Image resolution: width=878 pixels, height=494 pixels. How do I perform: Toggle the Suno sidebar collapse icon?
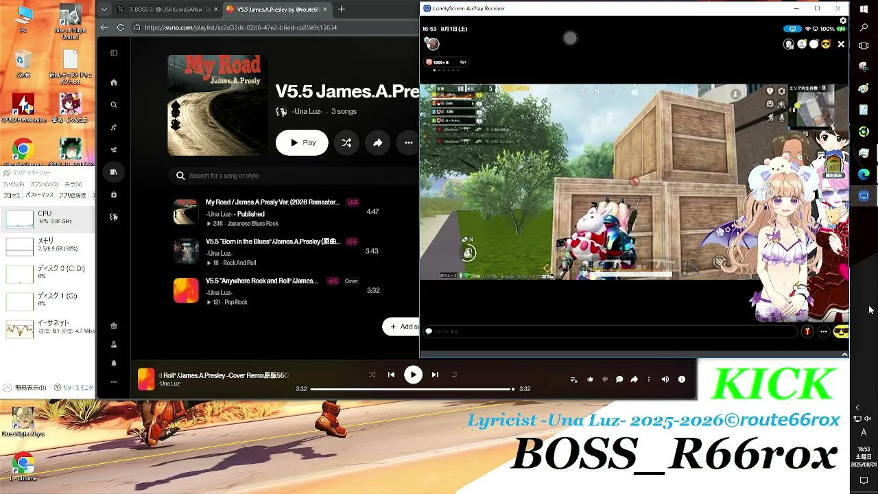point(114,53)
